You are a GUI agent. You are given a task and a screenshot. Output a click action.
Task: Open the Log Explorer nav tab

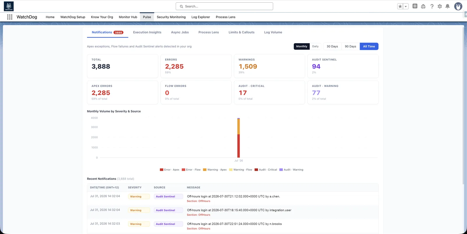tap(201, 17)
